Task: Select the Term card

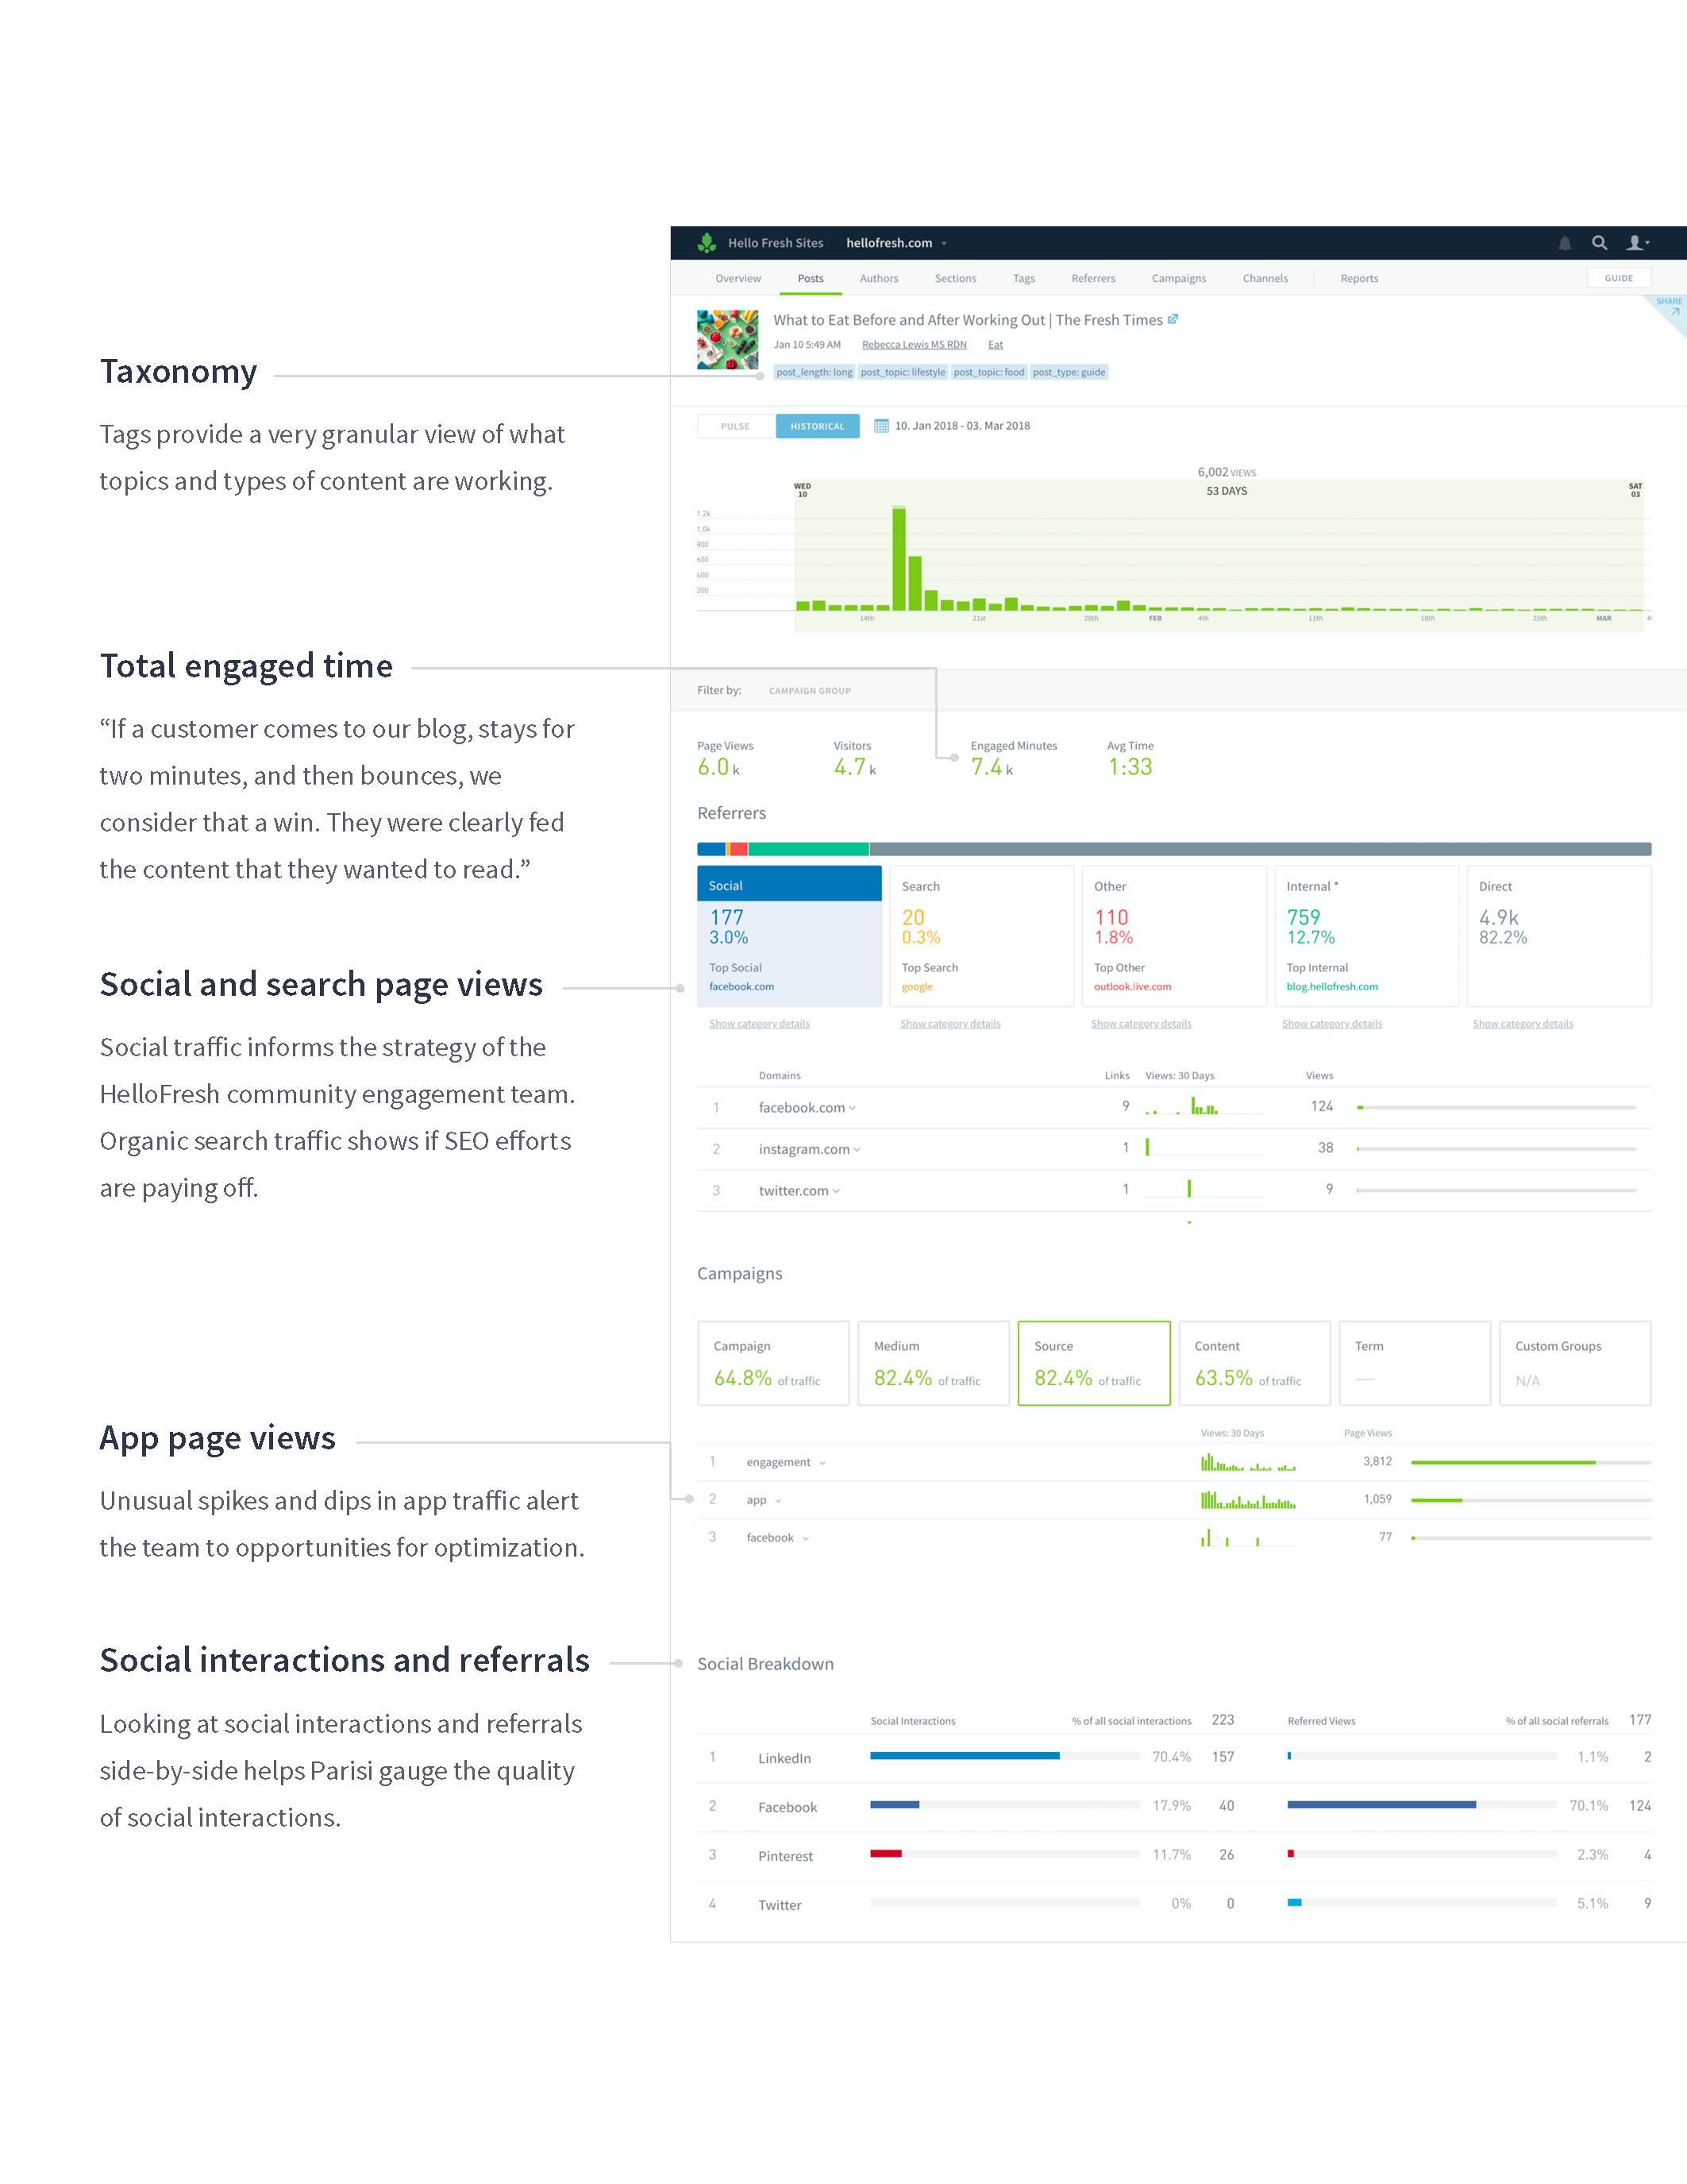Action: 1415,1363
